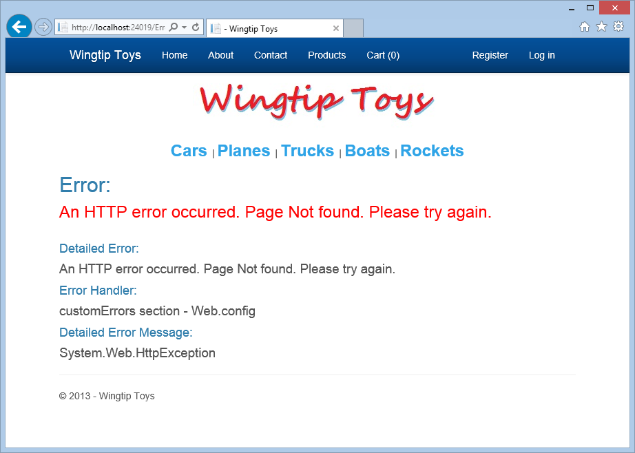Select About in the navigation bar
Image resolution: width=635 pixels, height=453 pixels.
(220, 55)
